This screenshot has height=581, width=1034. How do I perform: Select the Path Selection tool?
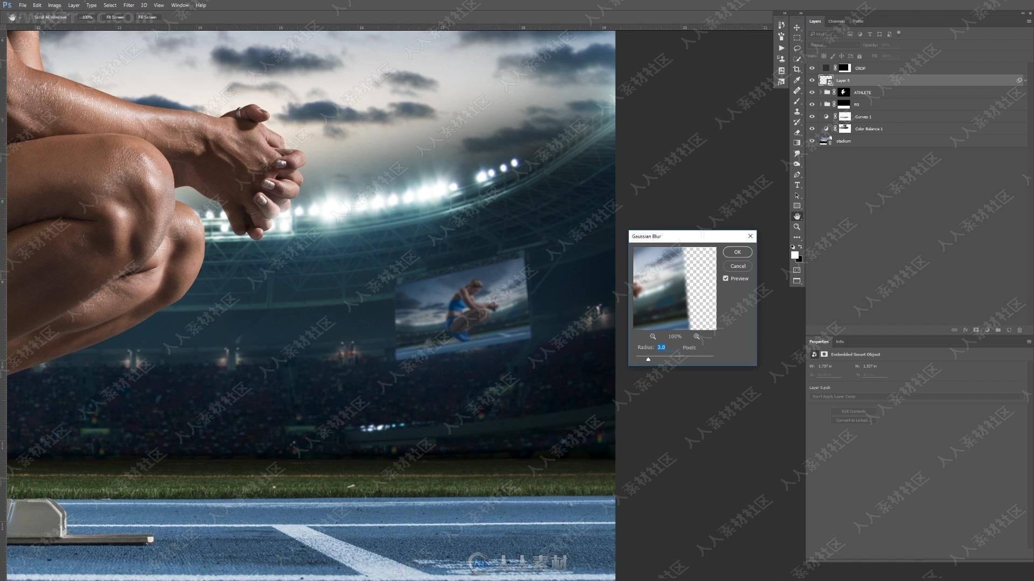[797, 195]
